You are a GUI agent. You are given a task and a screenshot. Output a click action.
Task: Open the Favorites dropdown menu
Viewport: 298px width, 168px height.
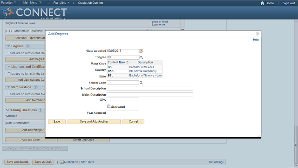8,2
